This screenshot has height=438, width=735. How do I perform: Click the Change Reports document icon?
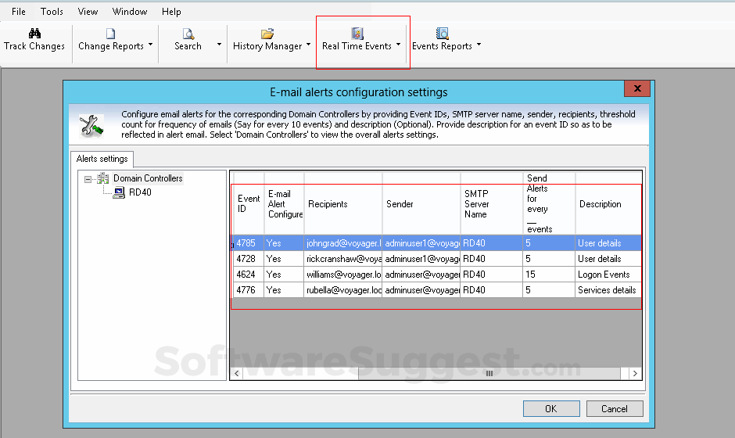click(x=110, y=34)
